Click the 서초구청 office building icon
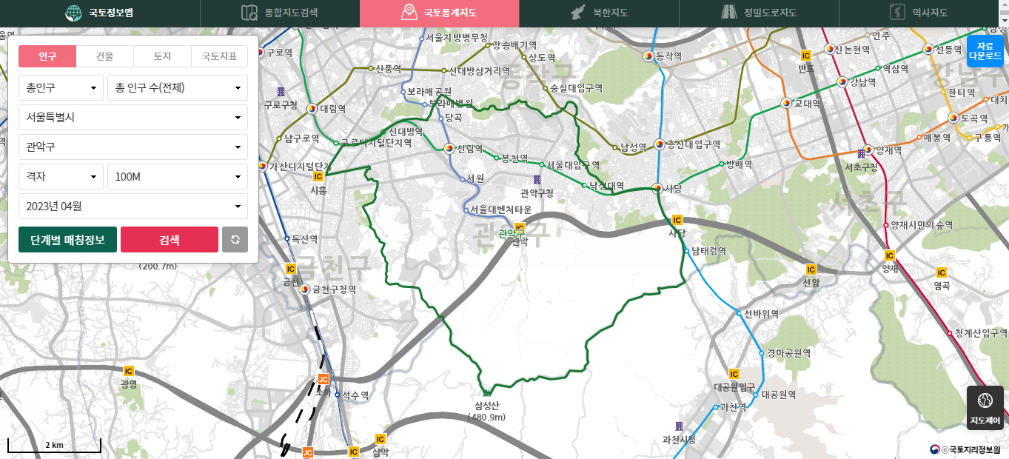1009x459 pixels. click(861, 154)
